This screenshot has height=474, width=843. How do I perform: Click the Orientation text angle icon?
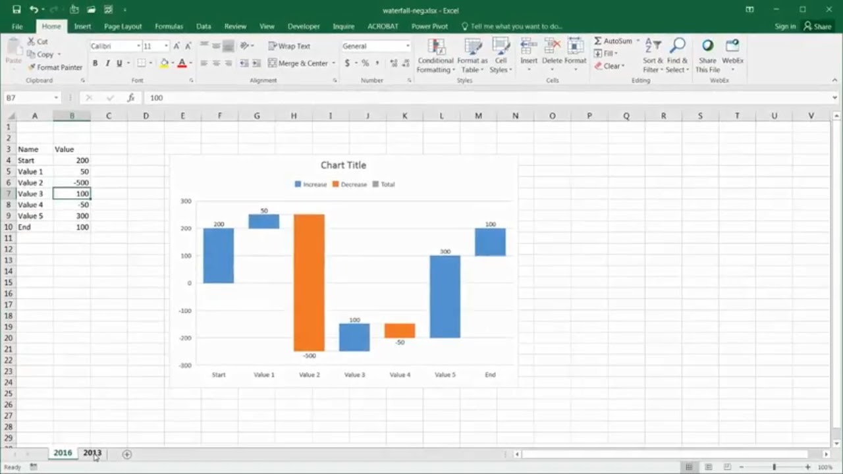[245, 46]
